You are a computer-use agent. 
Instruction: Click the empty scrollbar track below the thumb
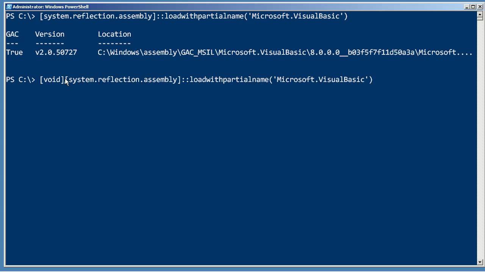coord(480,140)
